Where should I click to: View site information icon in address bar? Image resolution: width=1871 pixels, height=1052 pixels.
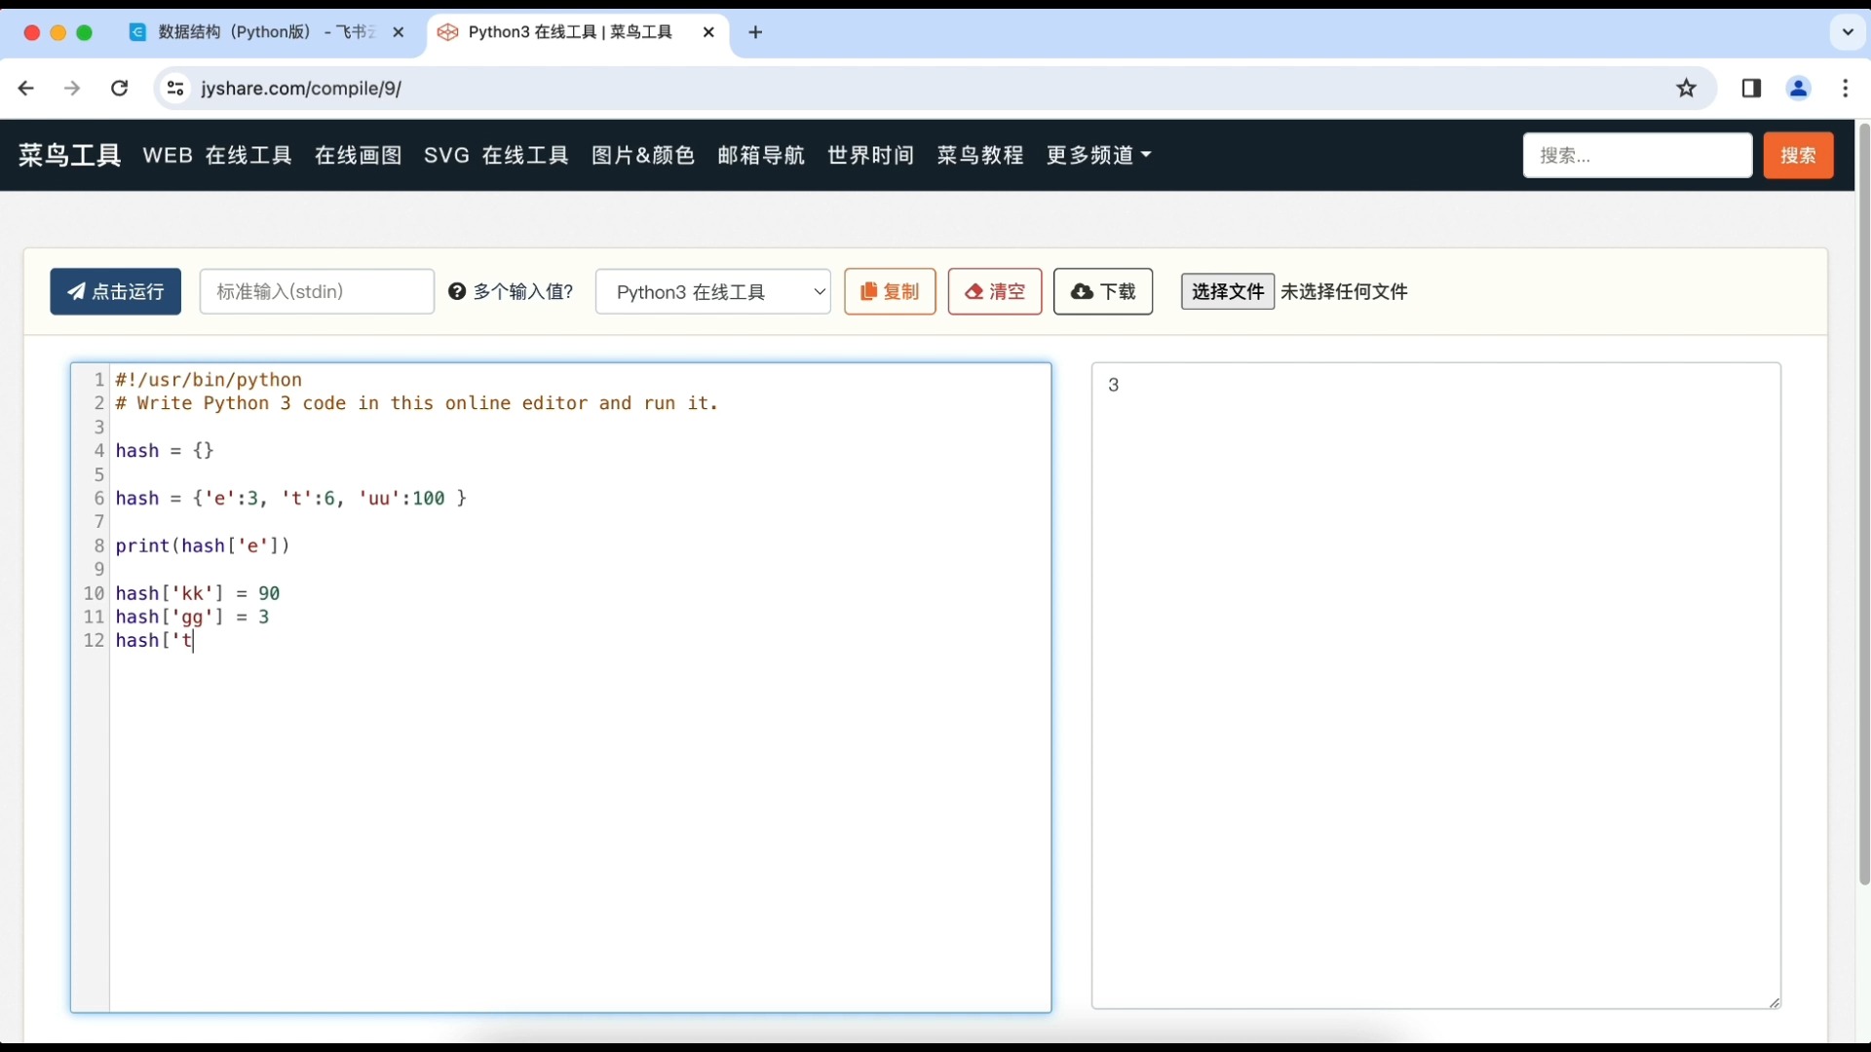tap(175, 89)
